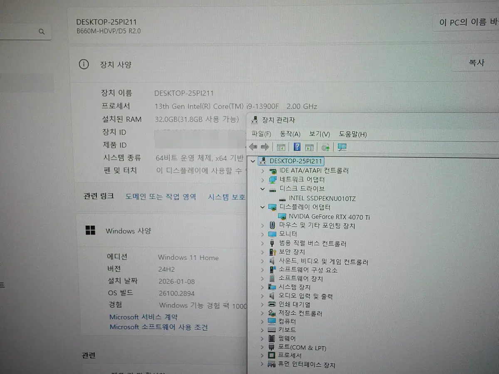
Task: Click the 범용 직렬 버스 컨트롤러 USB icon
Action: [272, 244]
